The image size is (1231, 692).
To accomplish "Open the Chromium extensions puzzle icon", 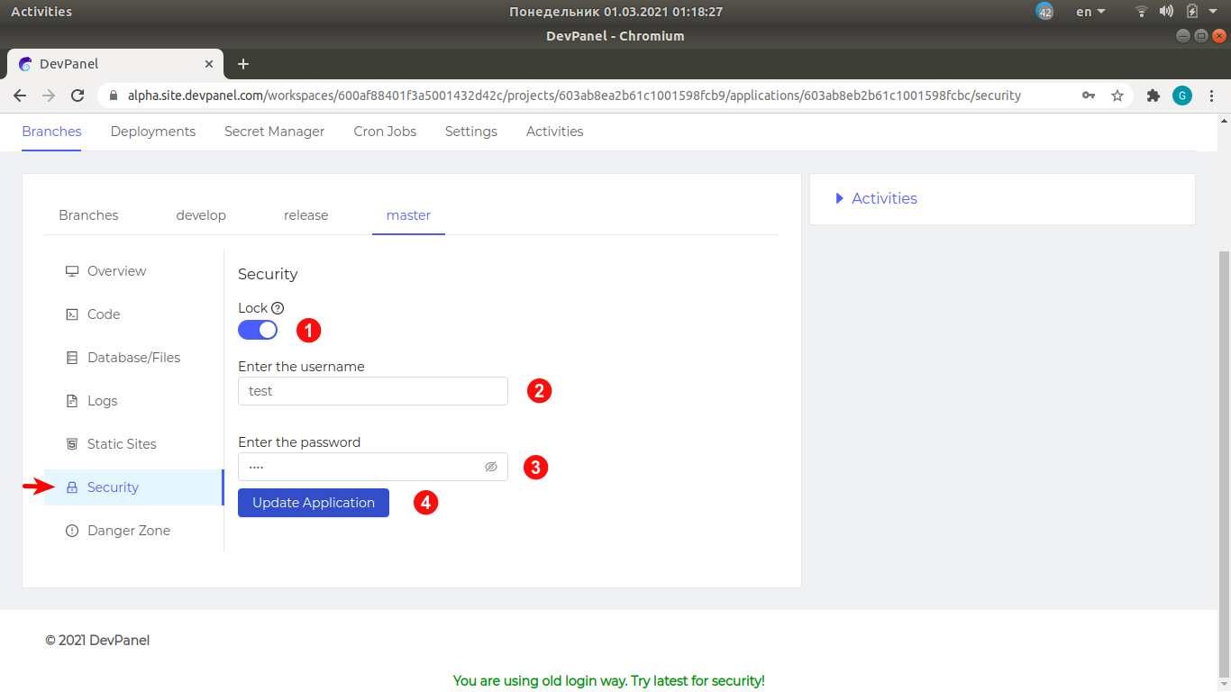I will [x=1153, y=95].
